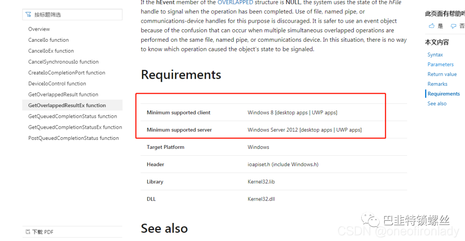
Task: Jump to See also section link
Action: click(x=437, y=103)
